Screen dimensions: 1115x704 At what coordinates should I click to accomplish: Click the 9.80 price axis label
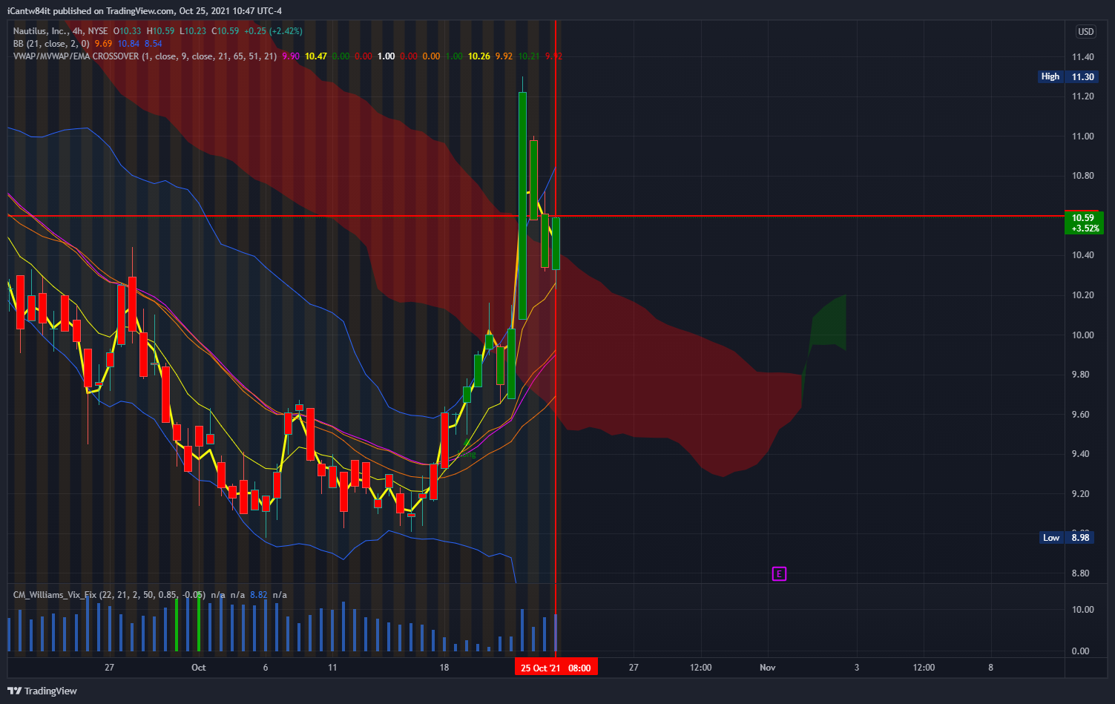pos(1082,375)
